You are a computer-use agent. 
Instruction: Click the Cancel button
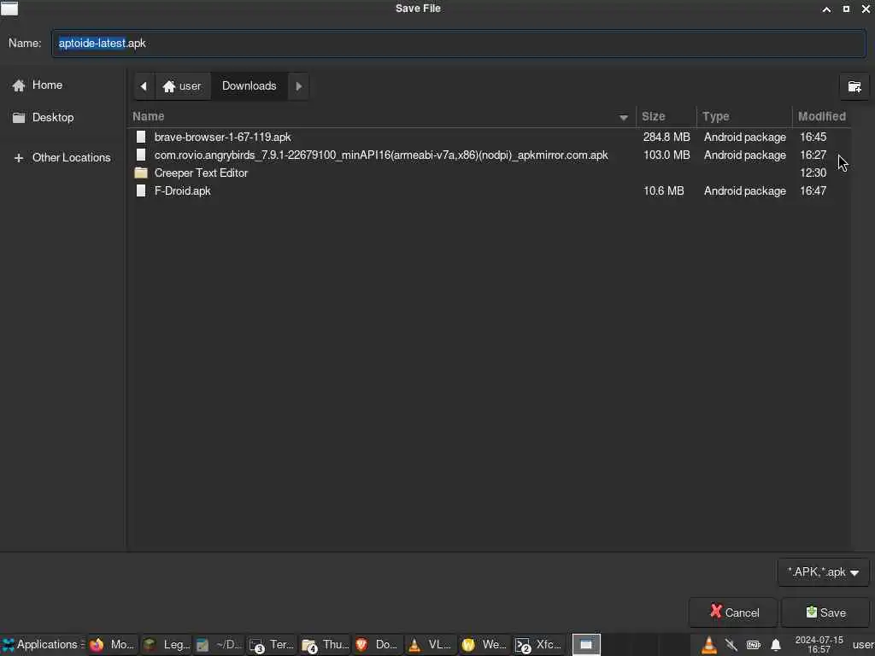pyautogui.click(x=733, y=612)
